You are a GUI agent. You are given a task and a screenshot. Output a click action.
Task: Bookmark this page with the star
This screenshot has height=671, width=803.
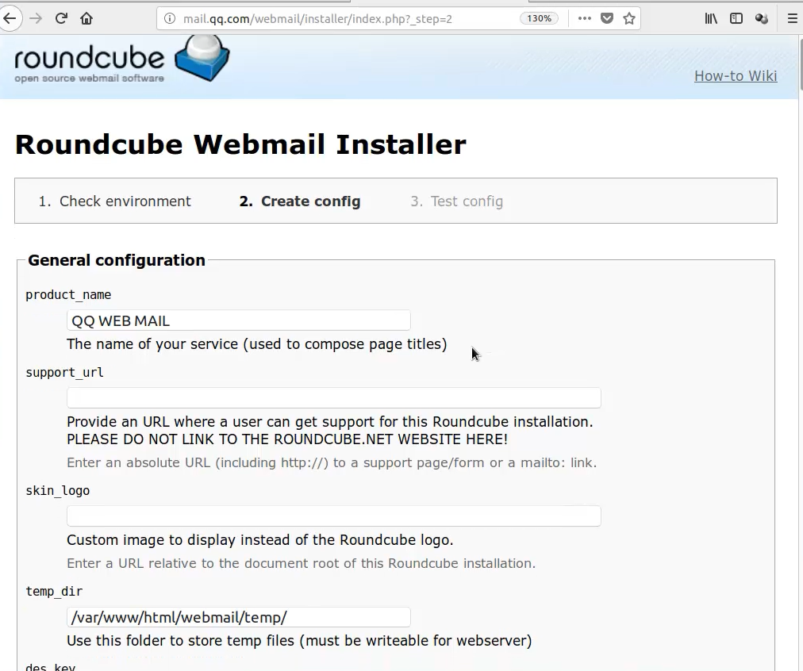click(x=629, y=18)
